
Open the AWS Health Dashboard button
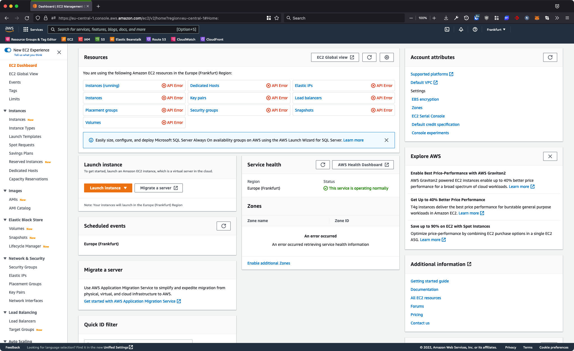(363, 165)
